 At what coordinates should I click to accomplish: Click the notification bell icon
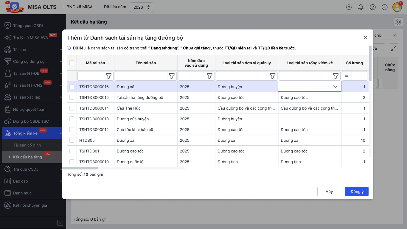coord(361,7)
